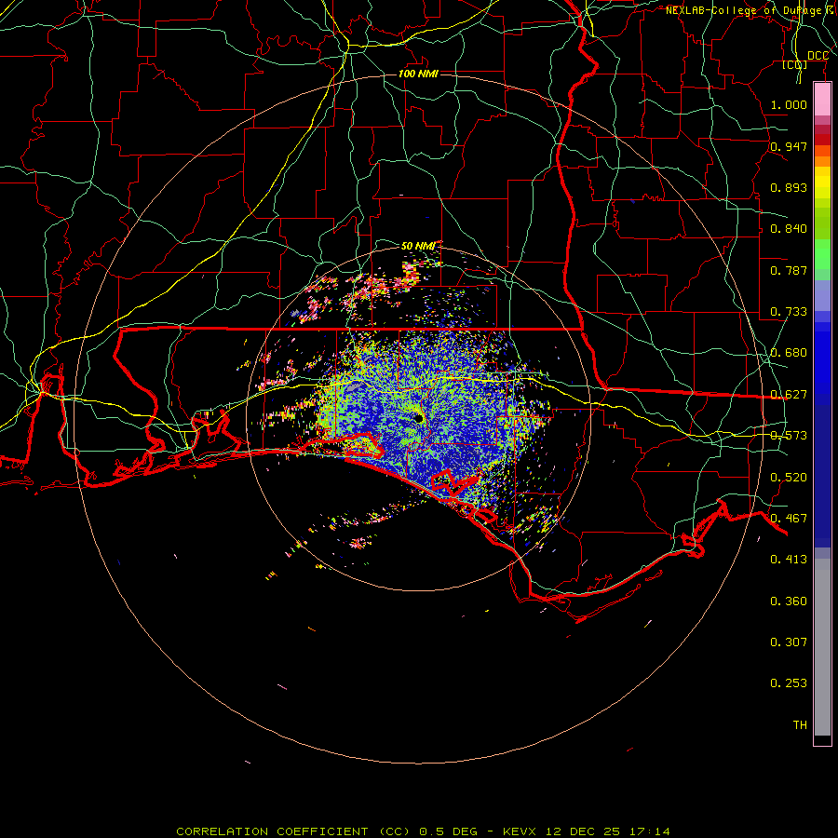
Task: Click the 0.947 scale value
Action: click(x=789, y=146)
